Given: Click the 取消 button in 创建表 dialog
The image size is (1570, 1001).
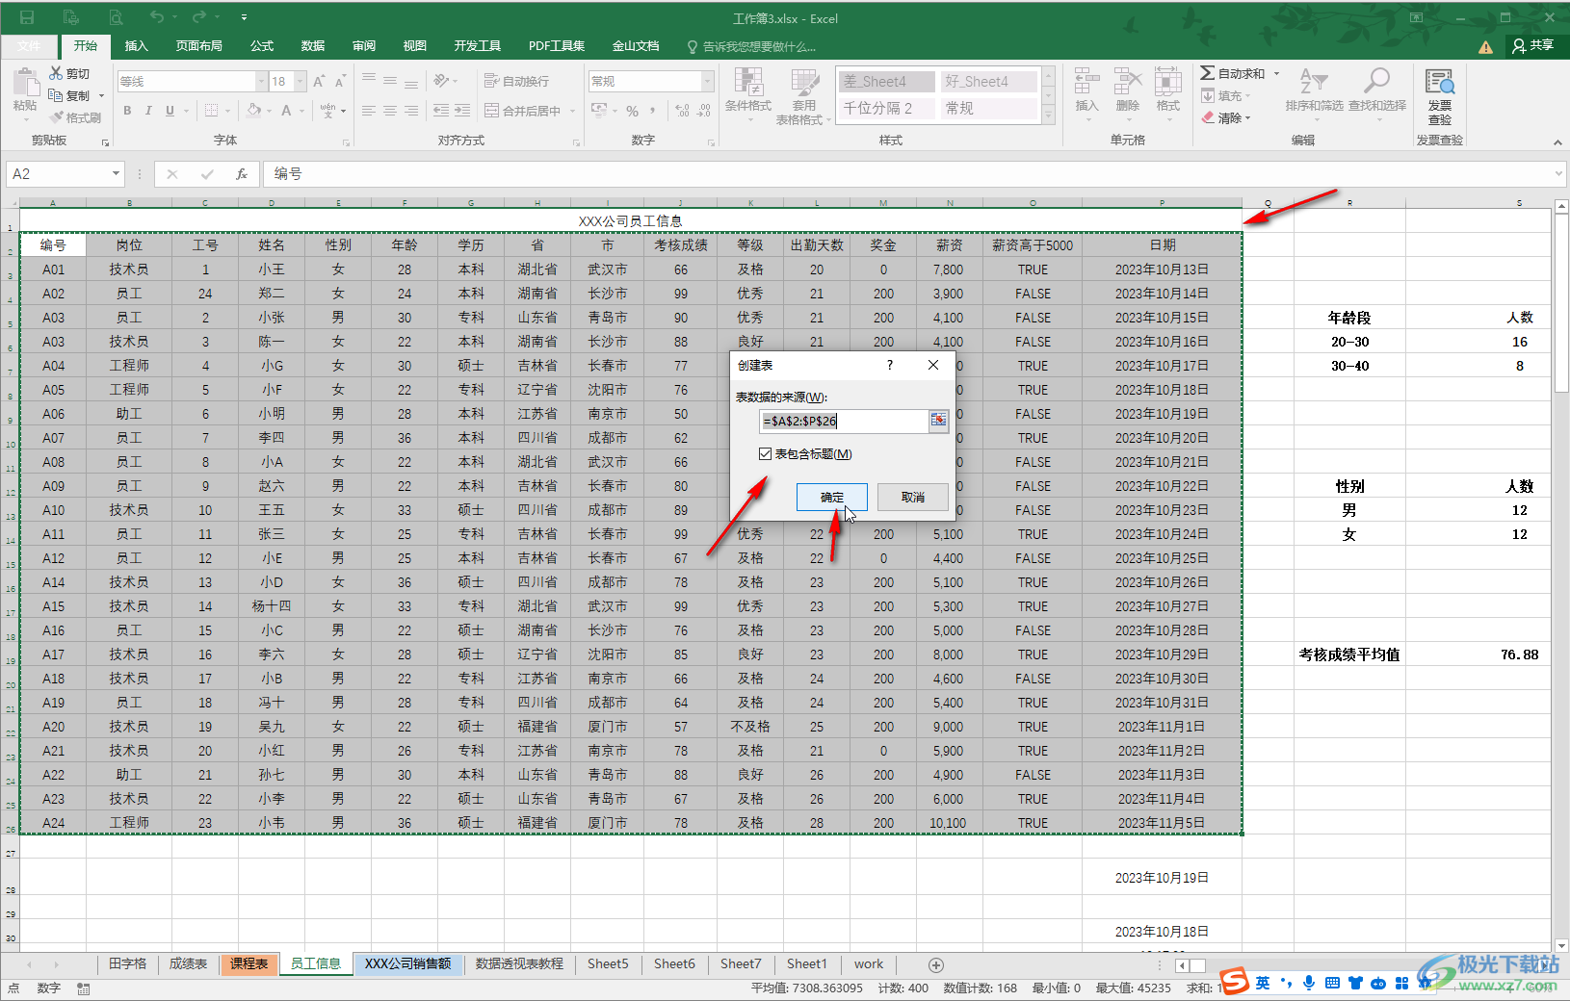Looking at the screenshot, I should coord(913,498).
